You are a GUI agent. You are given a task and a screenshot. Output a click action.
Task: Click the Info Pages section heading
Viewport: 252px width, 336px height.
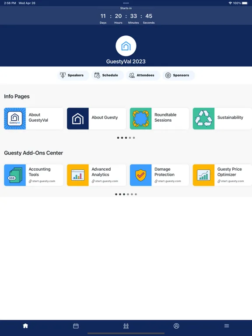[x=17, y=96]
